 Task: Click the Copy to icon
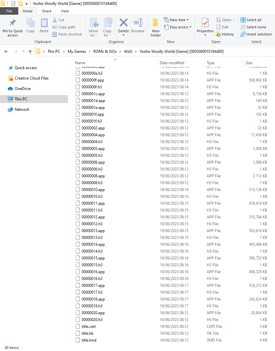(108, 22)
